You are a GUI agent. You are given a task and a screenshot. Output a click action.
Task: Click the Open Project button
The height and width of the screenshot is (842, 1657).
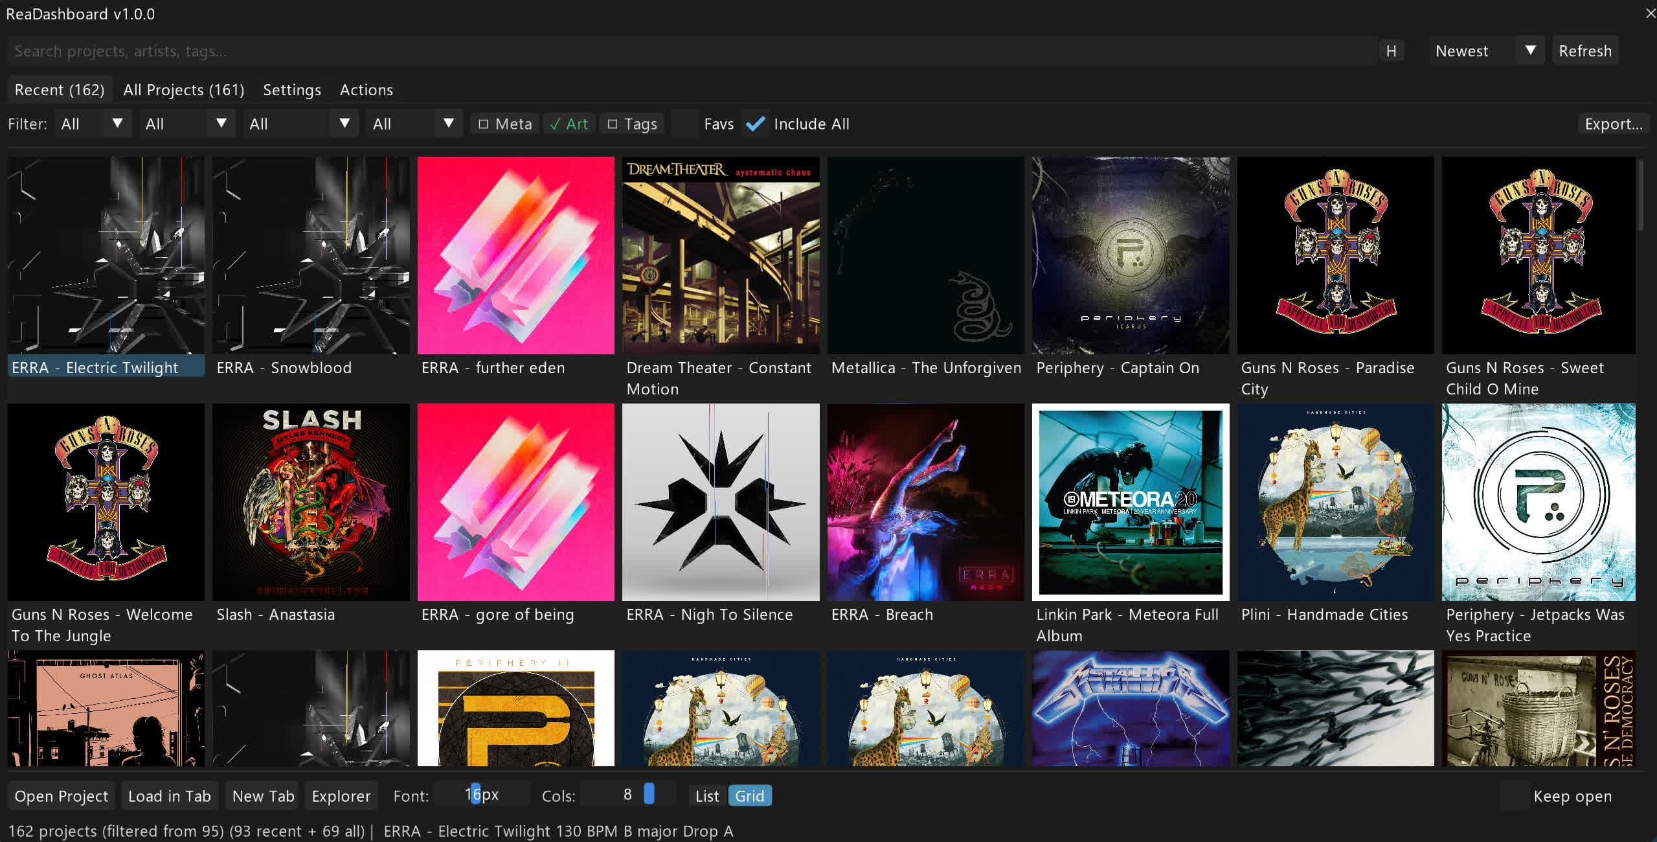pyautogui.click(x=62, y=796)
